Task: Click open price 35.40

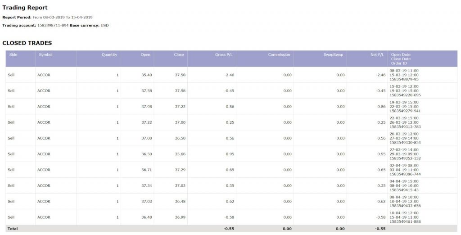Action: pos(147,75)
